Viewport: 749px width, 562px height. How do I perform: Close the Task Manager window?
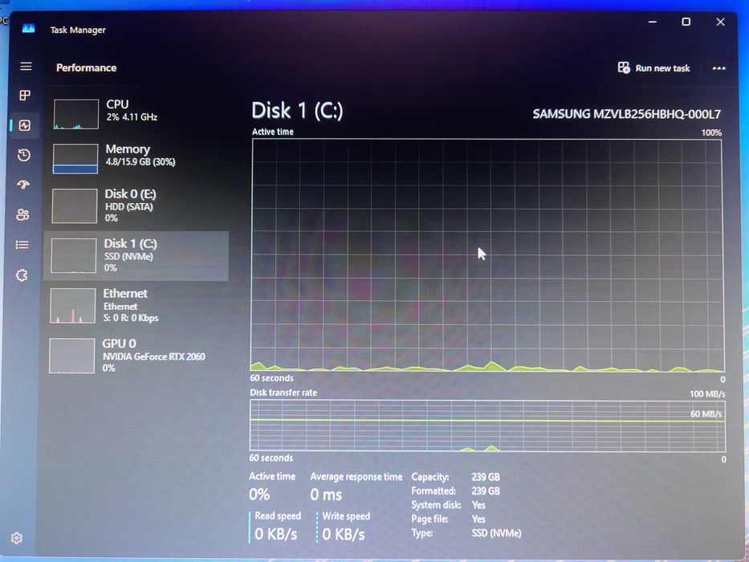(720, 22)
